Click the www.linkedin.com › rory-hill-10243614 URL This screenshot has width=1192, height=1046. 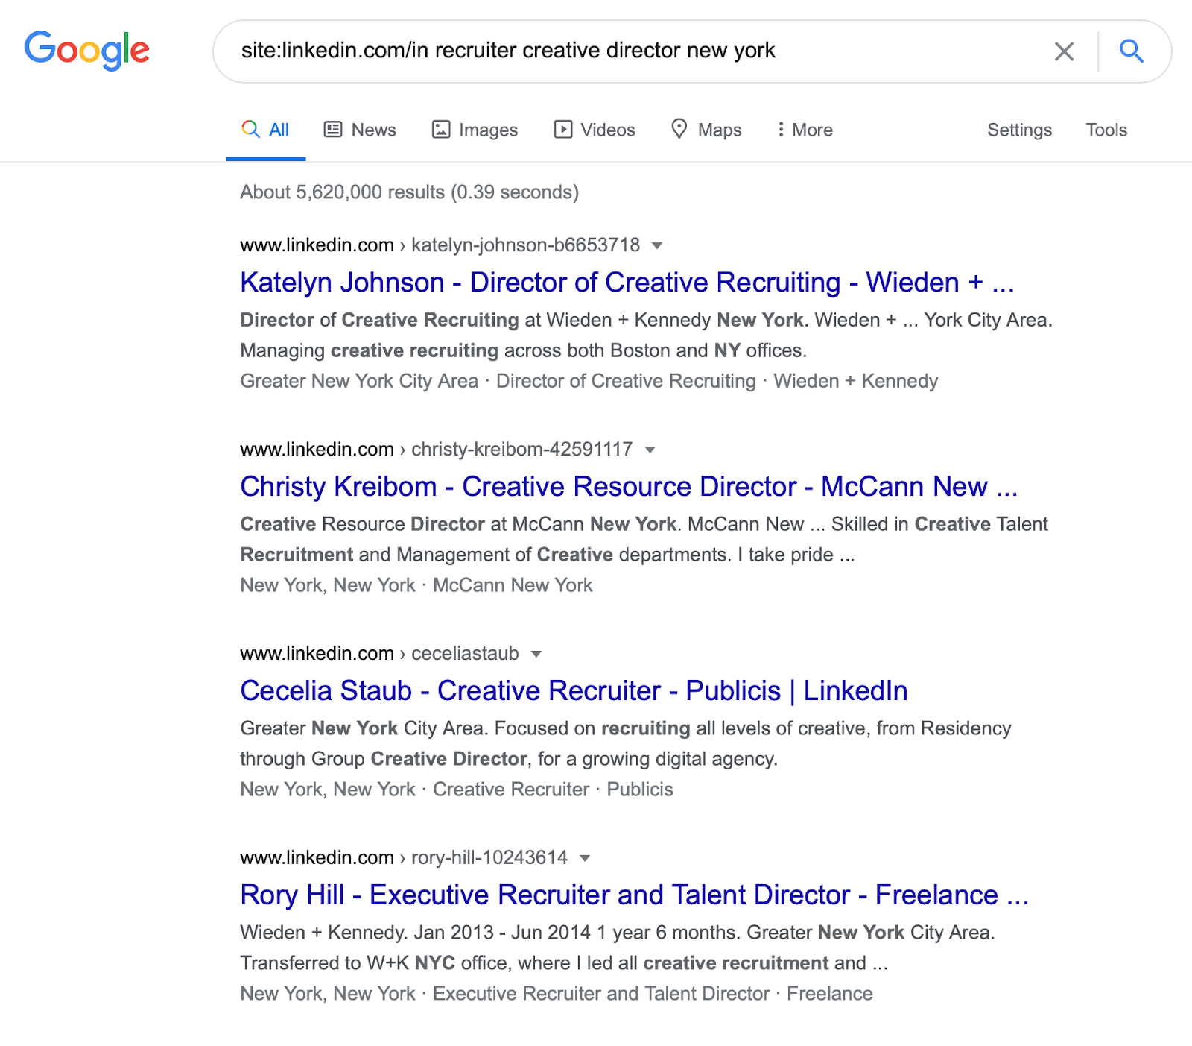point(404,858)
